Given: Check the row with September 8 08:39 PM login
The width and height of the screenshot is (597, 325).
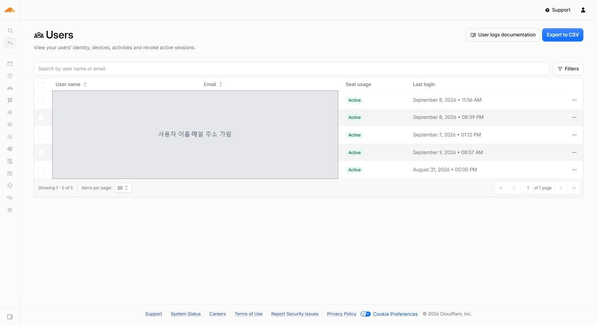Looking at the screenshot, I should tap(41, 118).
